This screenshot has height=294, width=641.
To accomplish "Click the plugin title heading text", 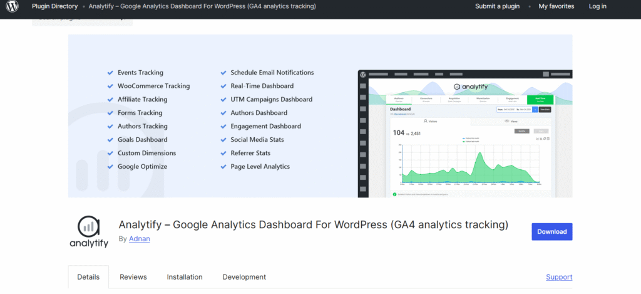I will pos(313,225).
